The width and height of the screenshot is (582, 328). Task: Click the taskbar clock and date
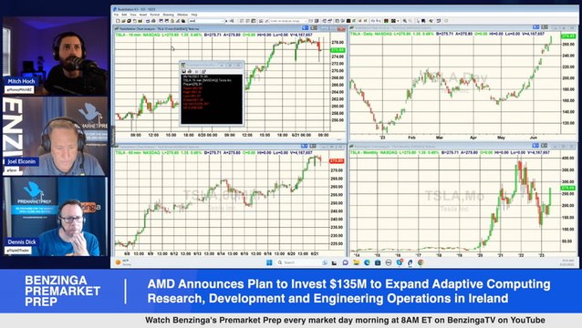(x=568, y=262)
